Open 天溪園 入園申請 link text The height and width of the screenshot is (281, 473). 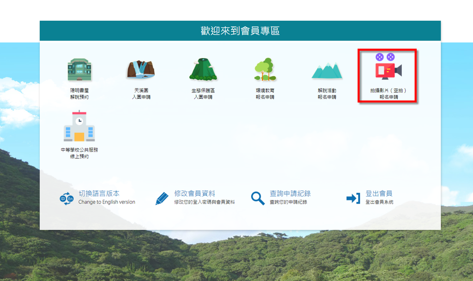[141, 94]
